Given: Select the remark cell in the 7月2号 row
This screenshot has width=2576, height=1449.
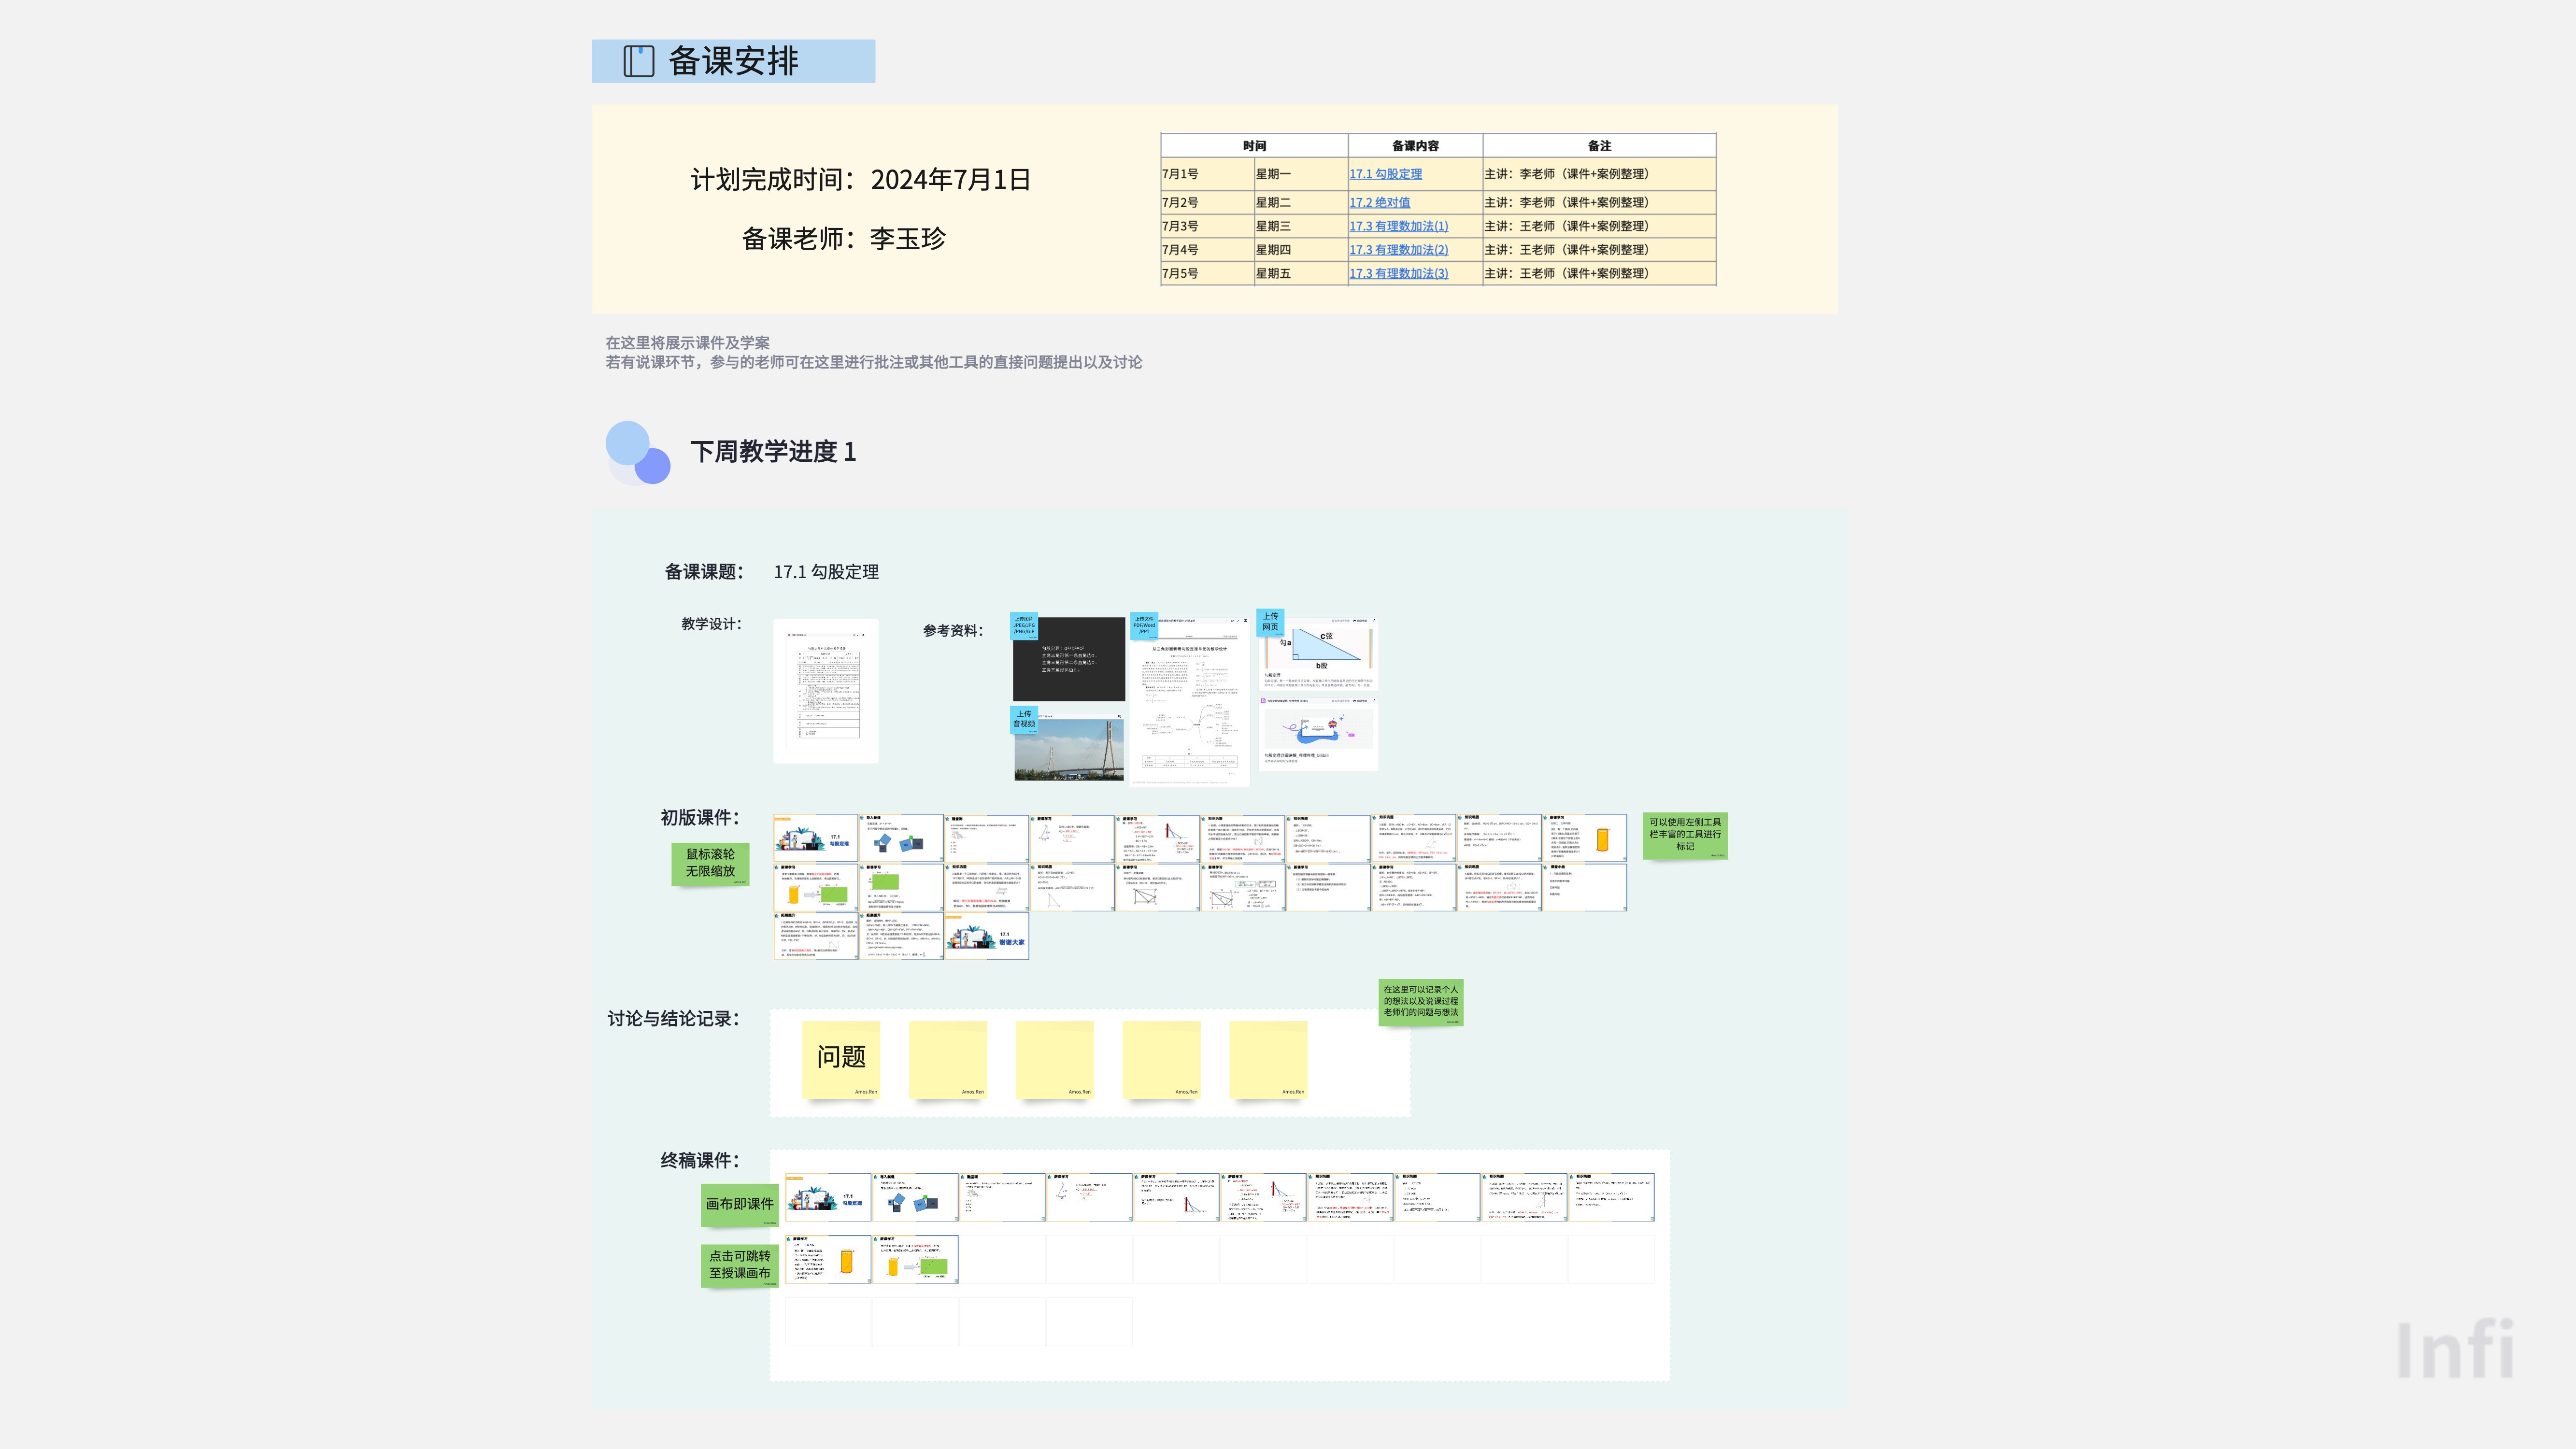Looking at the screenshot, I should click(x=1599, y=202).
